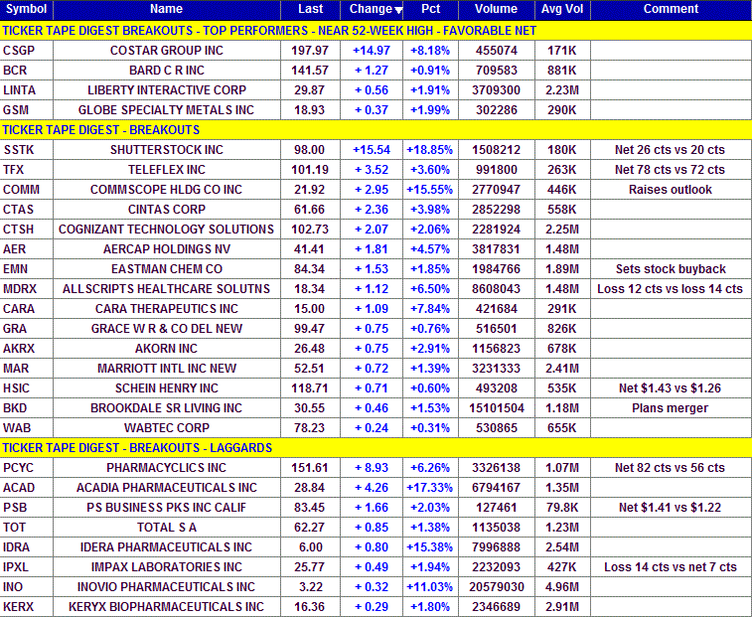Select IMPAX LABORATORIES INC name
Viewport: 752px width, 617px height.
coord(167,567)
